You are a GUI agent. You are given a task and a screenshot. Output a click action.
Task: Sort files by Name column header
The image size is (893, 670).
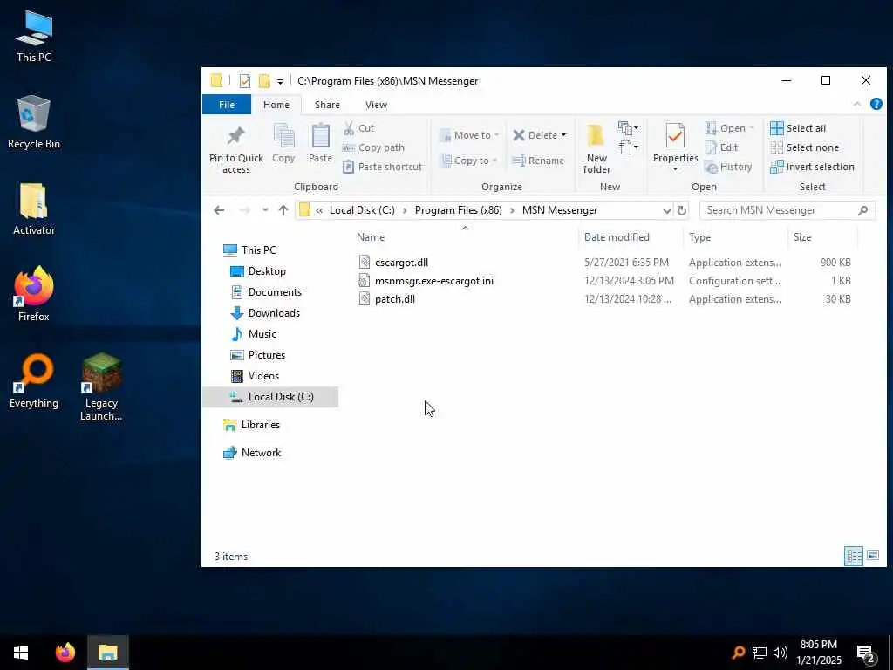464,237
